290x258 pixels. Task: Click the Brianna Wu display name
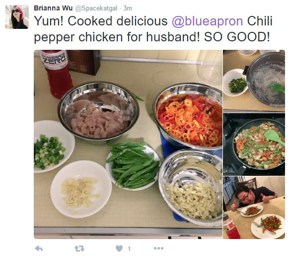[53, 8]
